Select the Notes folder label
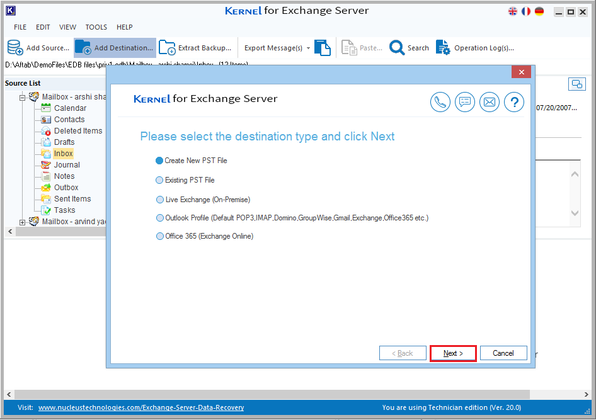Image resolution: width=596 pixels, height=420 pixels. pos(64,176)
